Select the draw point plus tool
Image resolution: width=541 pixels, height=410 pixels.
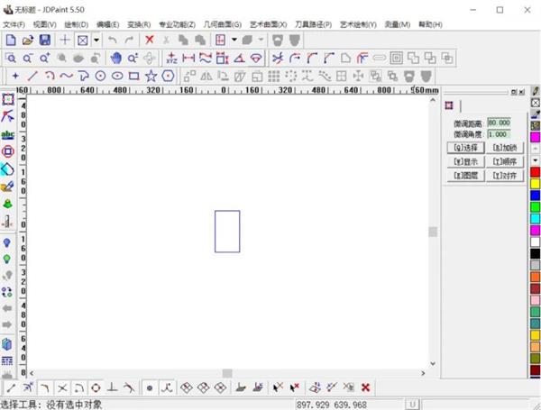tap(15, 76)
